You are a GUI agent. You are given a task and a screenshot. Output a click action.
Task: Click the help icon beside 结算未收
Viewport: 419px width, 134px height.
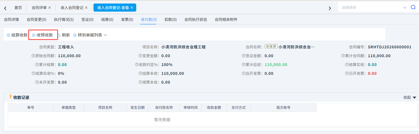pyautogui.click(x=140, y=73)
